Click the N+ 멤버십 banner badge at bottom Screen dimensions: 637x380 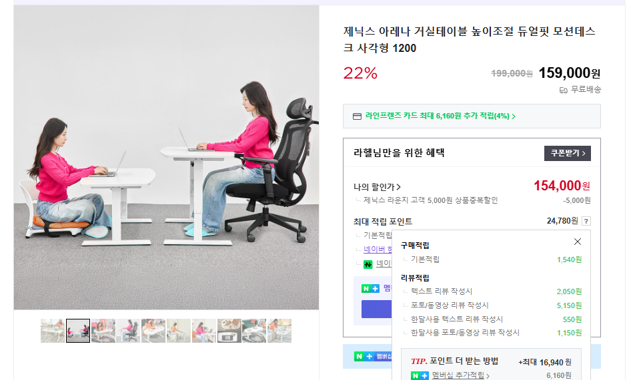[373, 356]
